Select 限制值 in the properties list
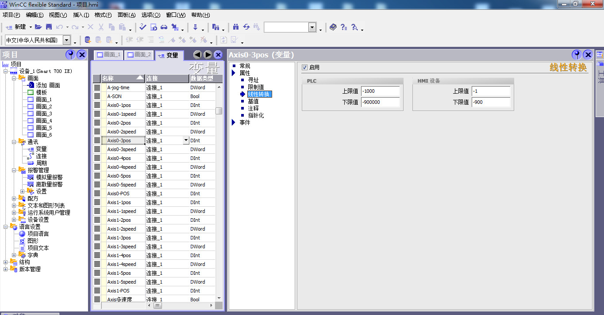The width and height of the screenshot is (604, 315). click(256, 87)
